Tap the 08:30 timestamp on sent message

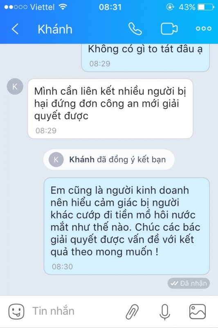62,266
